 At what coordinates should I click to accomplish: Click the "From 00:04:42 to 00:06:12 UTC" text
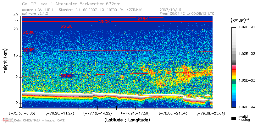point(187,13)
